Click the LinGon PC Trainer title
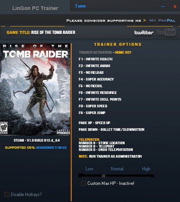The width and height of the screenshot is (180, 202). pyautogui.click(x=35, y=8)
